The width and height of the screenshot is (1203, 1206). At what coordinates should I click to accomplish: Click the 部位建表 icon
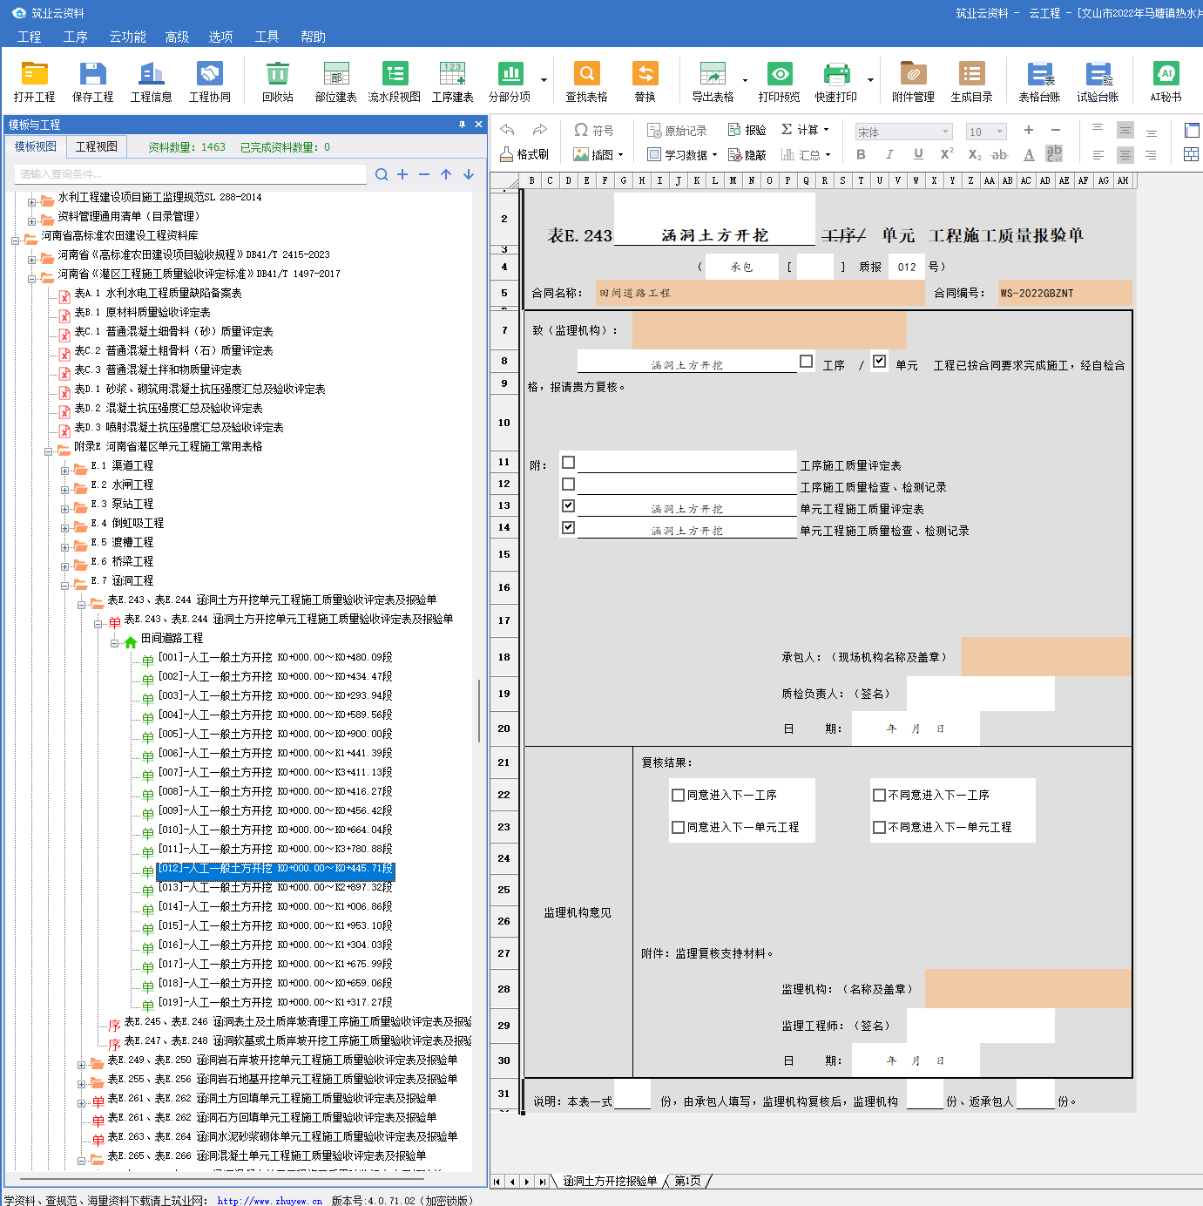pos(335,82)
